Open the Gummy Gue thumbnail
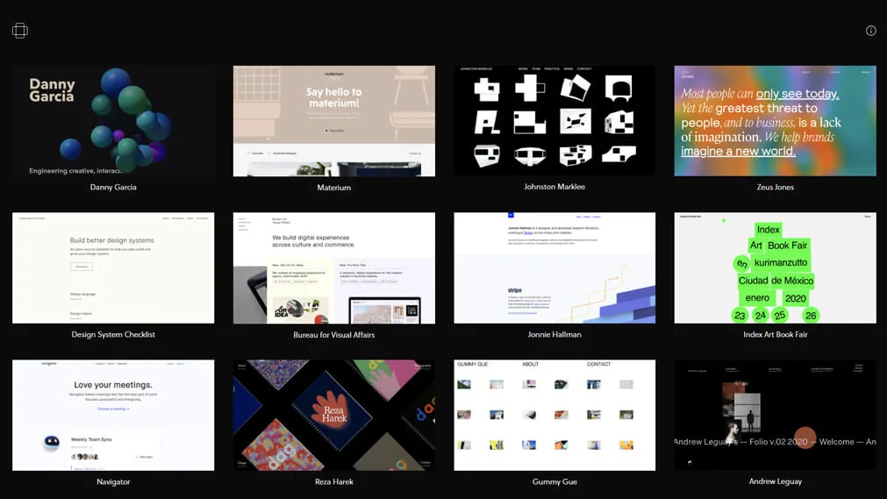Viewport: 887px width, 499px height. 554,416
